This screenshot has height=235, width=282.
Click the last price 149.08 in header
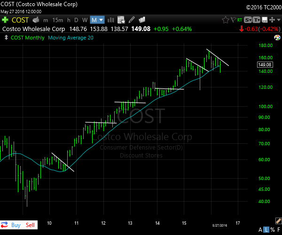141,29
